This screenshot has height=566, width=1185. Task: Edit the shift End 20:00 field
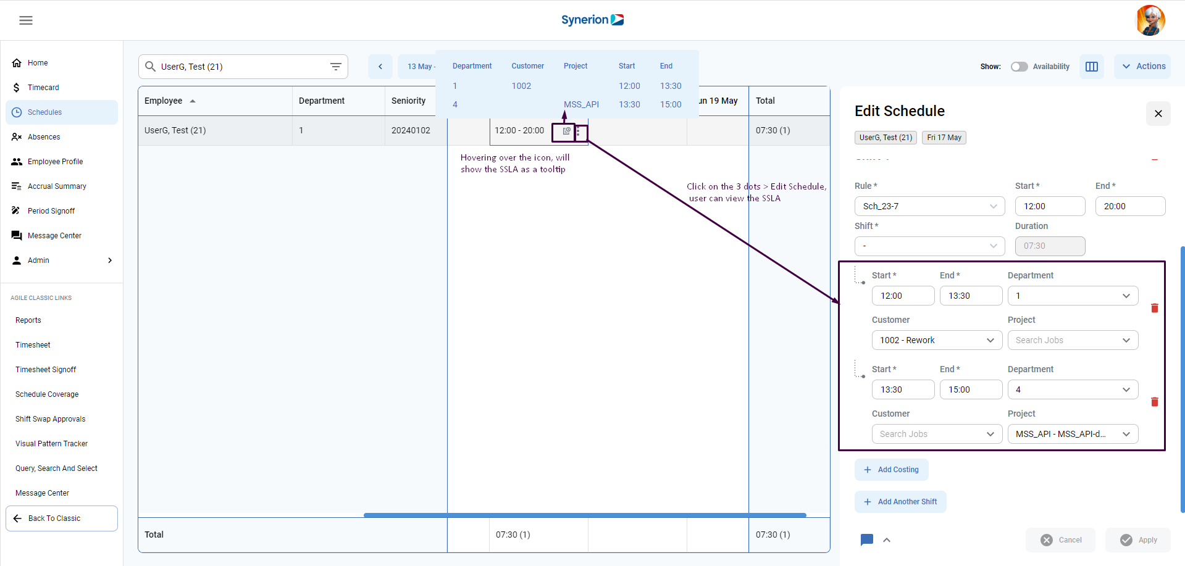(1130, 206)
